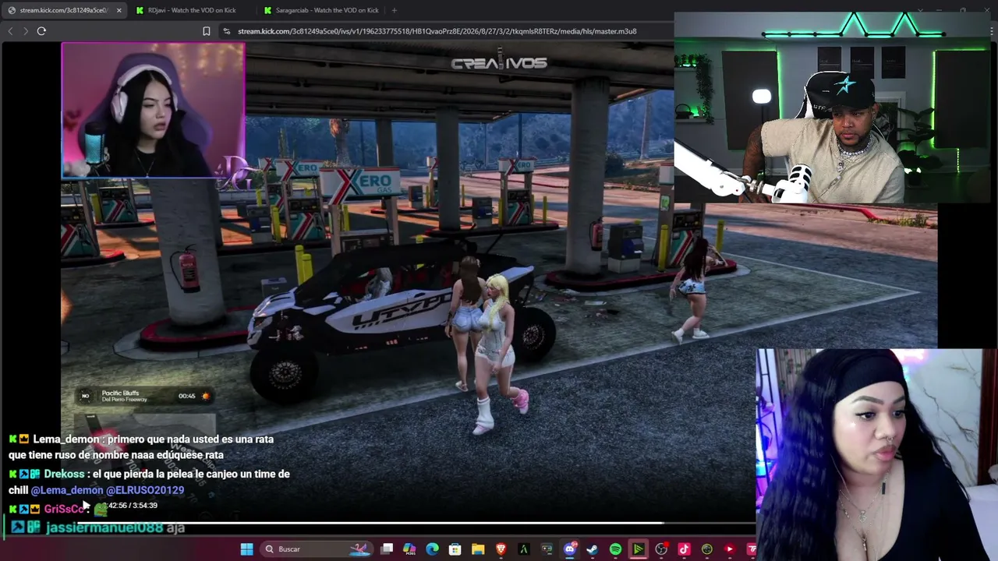This screenshot has height=561, width=998.
Task: Click the pink-headphones streamer webcam overlay
Action: tap(154, 110)
